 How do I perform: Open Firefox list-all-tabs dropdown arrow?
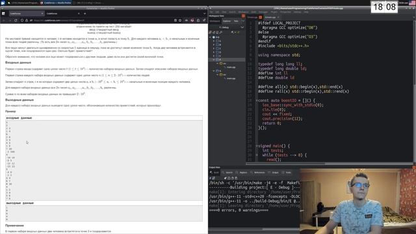204,13
